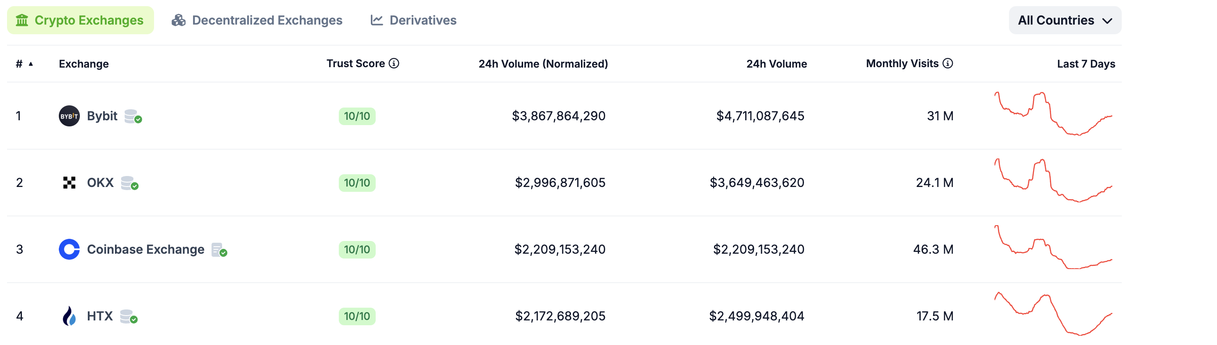Screen dimensions: 1217x345
Task: Click the OKX exchange logo
Action: (69, 183)
